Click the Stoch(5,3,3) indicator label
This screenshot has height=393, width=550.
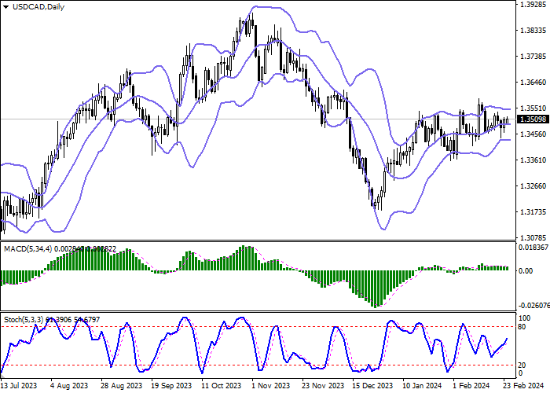coord(24,320)
